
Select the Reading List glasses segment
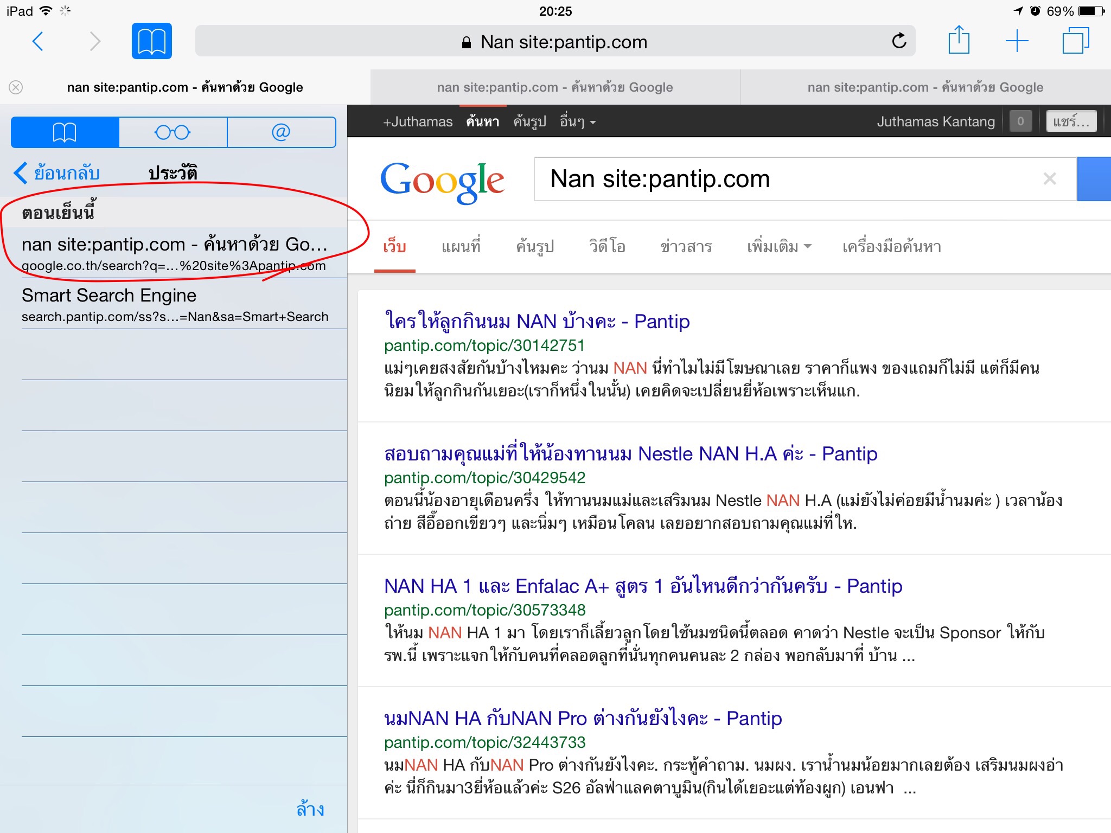pyautogui.click(x=173, y=132)
